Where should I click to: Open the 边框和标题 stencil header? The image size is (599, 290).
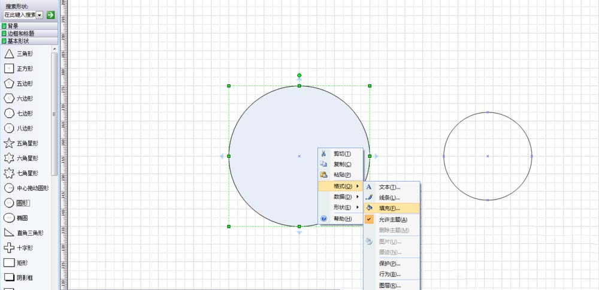tap(21, 33)
